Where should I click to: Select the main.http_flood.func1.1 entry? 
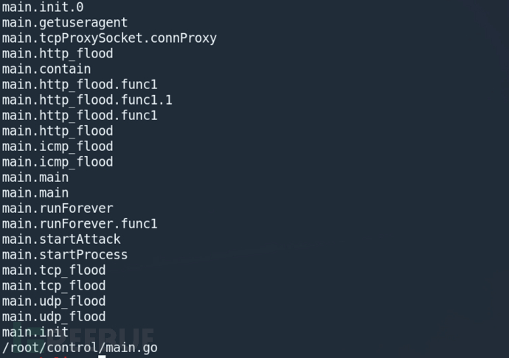click(x=86, y=99)
